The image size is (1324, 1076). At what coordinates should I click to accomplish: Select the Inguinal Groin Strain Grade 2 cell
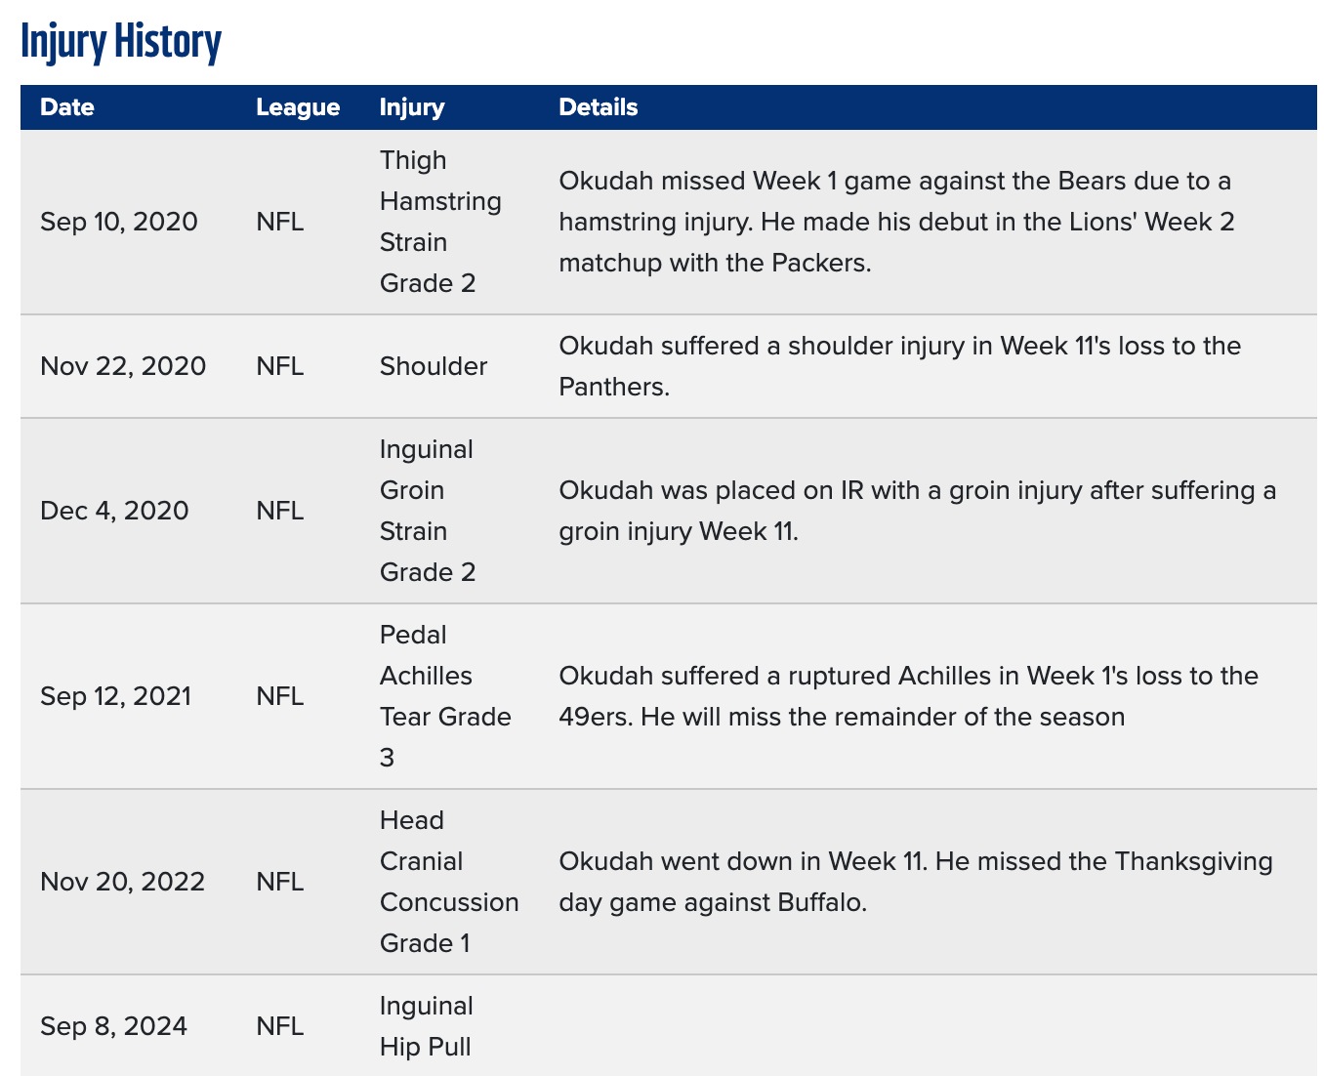coord(428,511)
